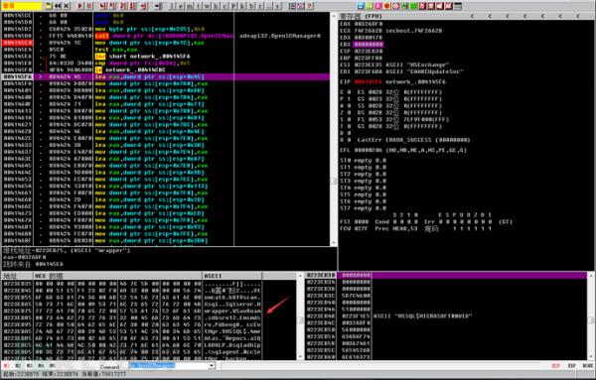Start trace into from the toolbar

coord(123,6)
